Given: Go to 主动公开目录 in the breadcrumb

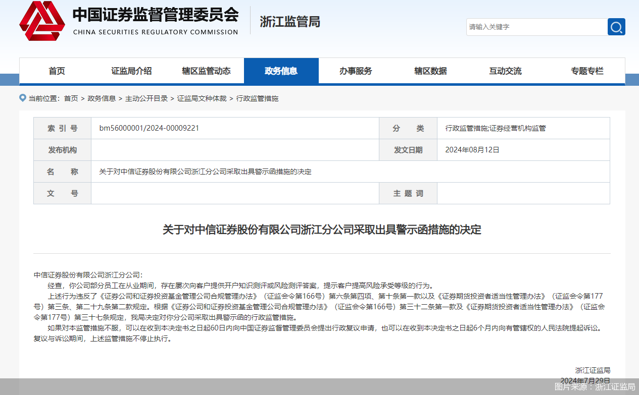Looking at the screenshot, I should (x=146, y=98).
